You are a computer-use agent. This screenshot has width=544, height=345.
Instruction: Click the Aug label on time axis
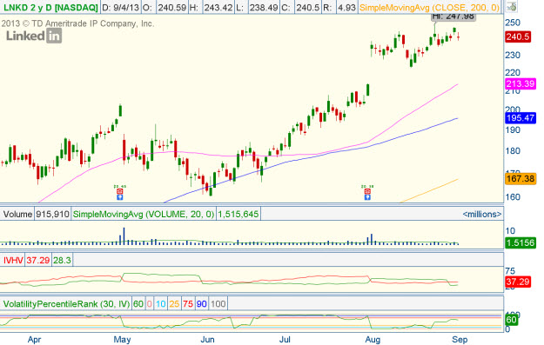tap(373, 340)
